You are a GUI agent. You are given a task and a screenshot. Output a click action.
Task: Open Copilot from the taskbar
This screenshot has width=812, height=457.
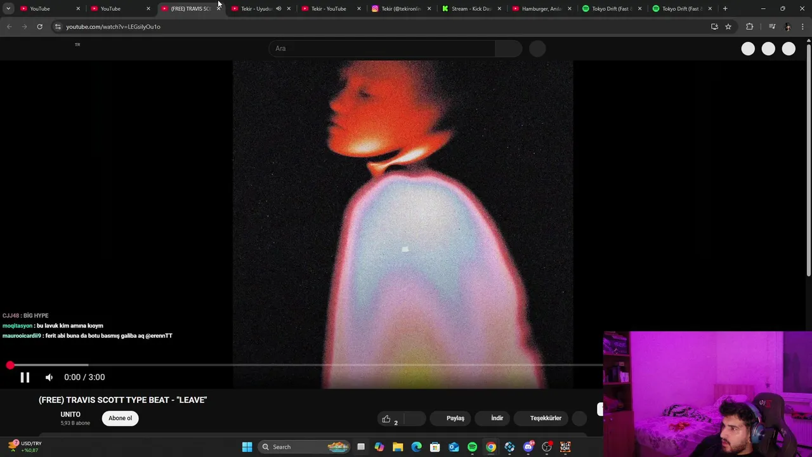click(x=379, y=447)
